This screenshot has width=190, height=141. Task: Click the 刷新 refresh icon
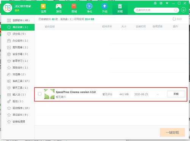click(174, 19)
